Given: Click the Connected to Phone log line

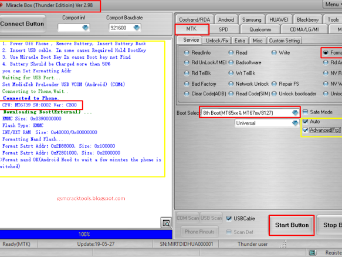Looking at the screenshot, I should pyautogui.click(x=31, y=98).
